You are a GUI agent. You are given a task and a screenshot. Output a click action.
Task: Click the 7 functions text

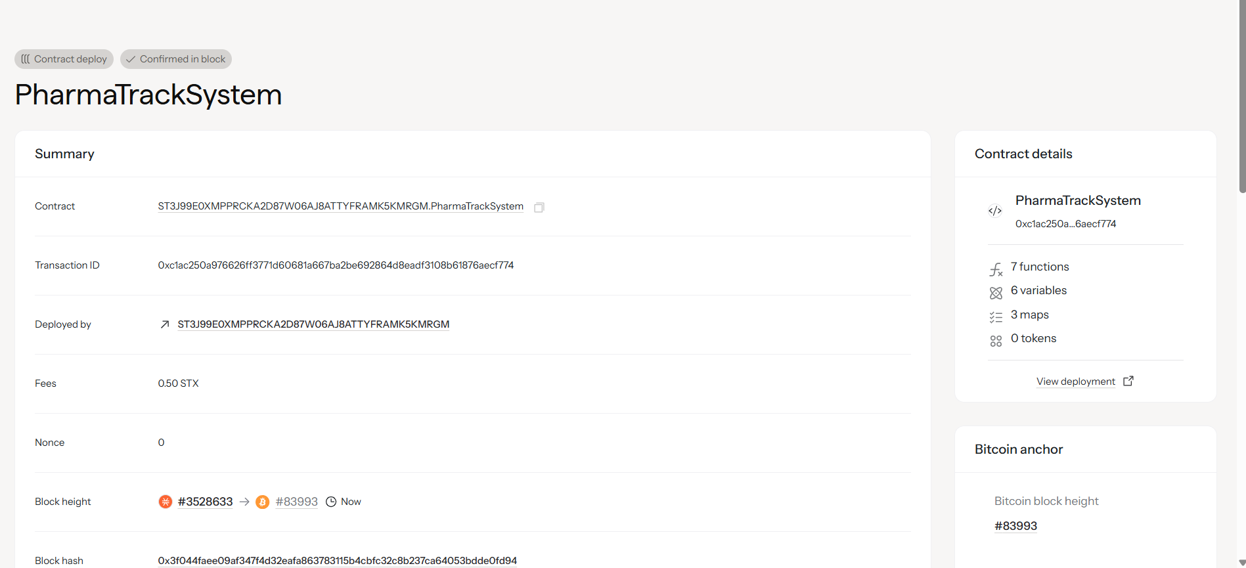[x=1040, y=267]
